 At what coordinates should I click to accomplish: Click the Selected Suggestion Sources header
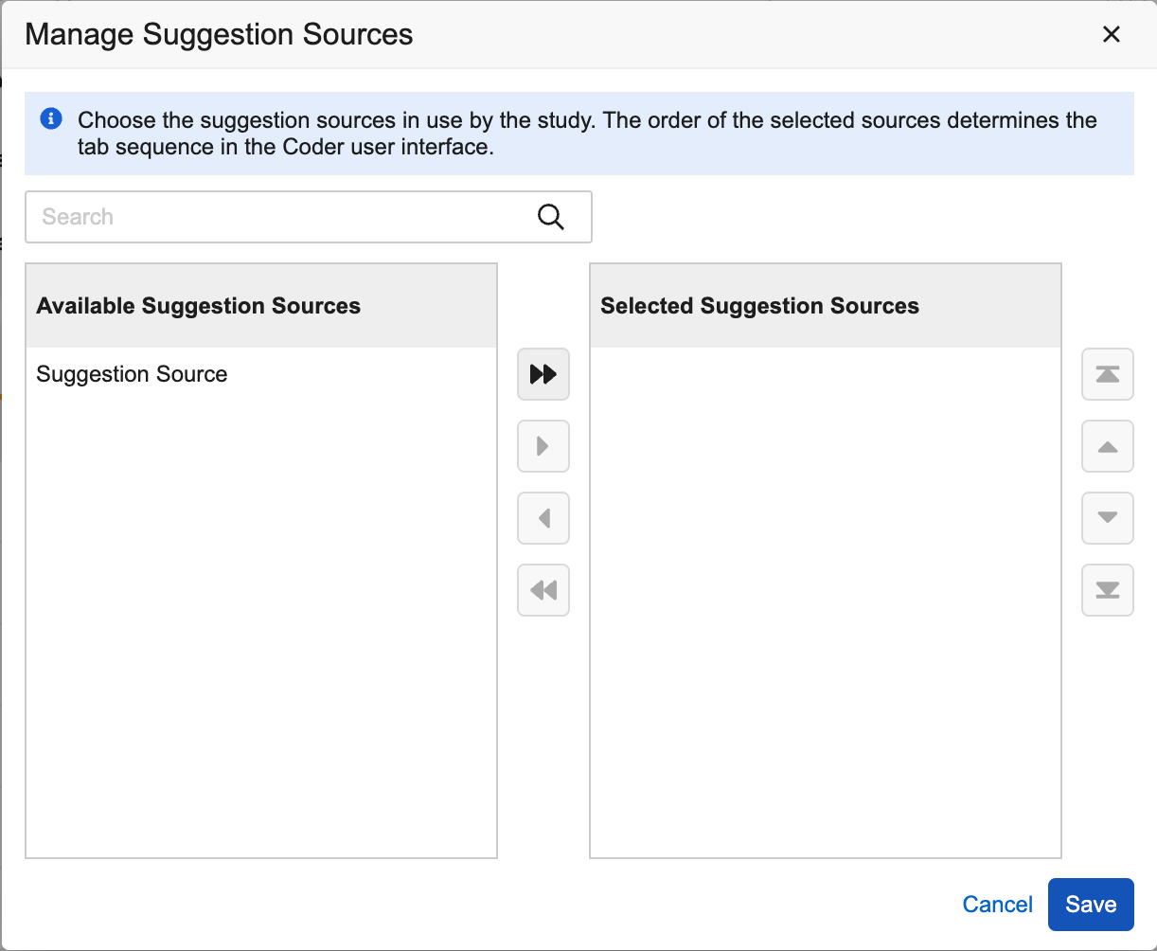(759, 306)
